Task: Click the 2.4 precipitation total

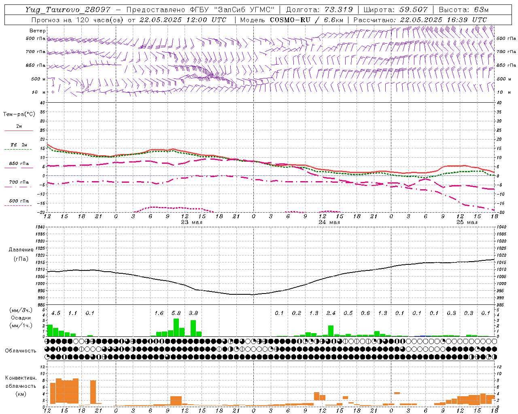Action: coord(331,313)
